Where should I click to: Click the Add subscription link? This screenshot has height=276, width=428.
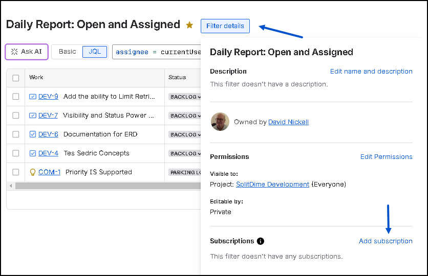pyautogui.click(x=386, y=241)
